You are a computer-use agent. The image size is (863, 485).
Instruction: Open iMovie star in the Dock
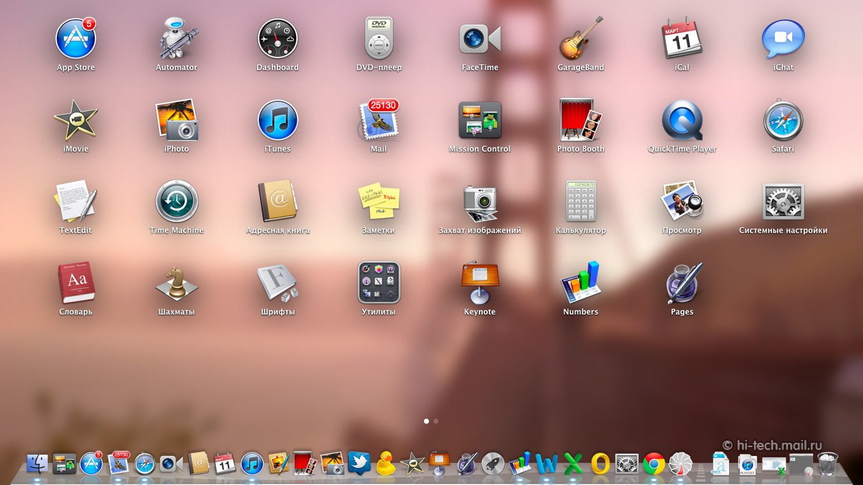[x=413, y=464]
